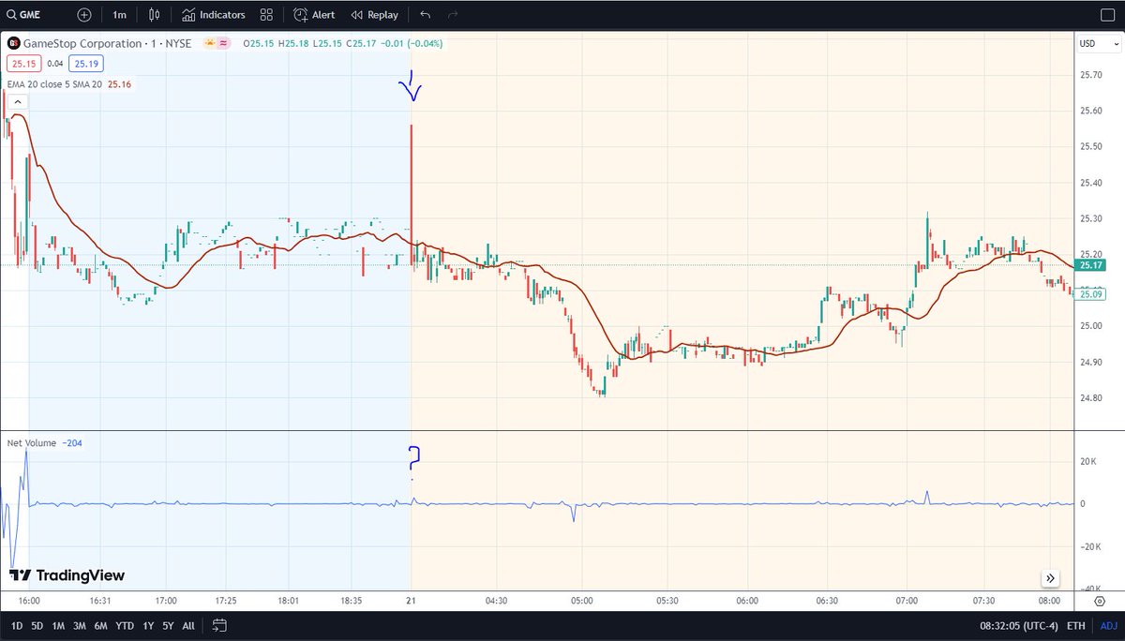
Task: Open chart settings gear icon
Action: pyautogui.click(x=1099, y=600)
